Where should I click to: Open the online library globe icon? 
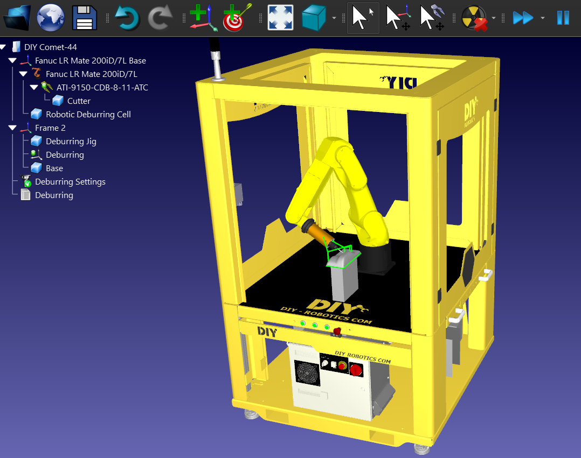[x=51, y=17]
